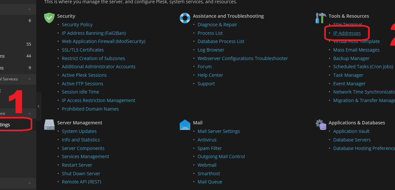395x190 pixels.
Task: Go to the Services Management page
Action: (85, 157)
